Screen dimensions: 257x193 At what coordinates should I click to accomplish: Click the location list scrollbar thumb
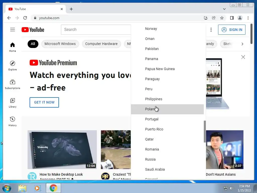[x=205, y=132]
